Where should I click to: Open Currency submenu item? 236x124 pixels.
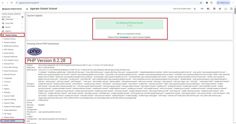tap(7, 82)
